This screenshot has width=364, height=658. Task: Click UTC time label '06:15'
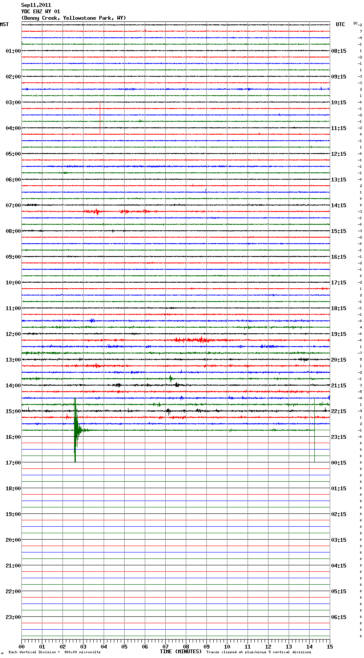339,617
